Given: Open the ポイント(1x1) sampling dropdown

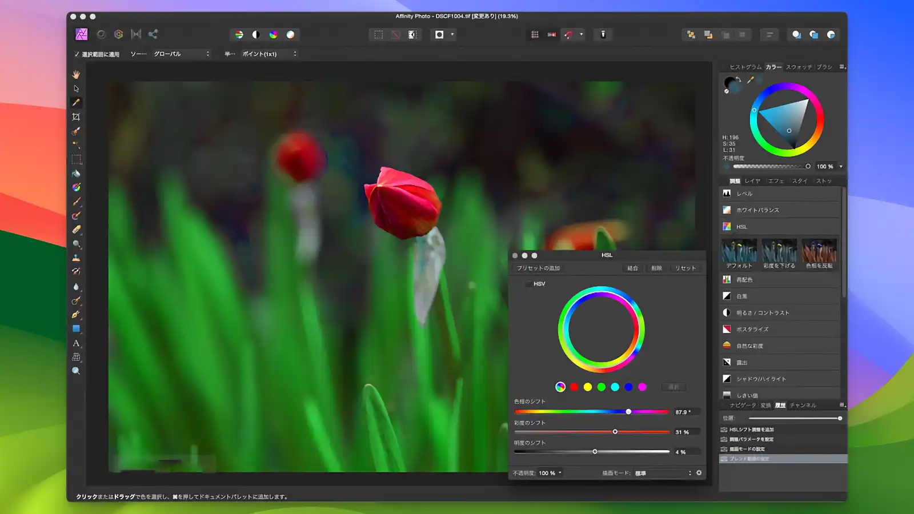Looking at the screenshot, I should [x=268, y=54].
